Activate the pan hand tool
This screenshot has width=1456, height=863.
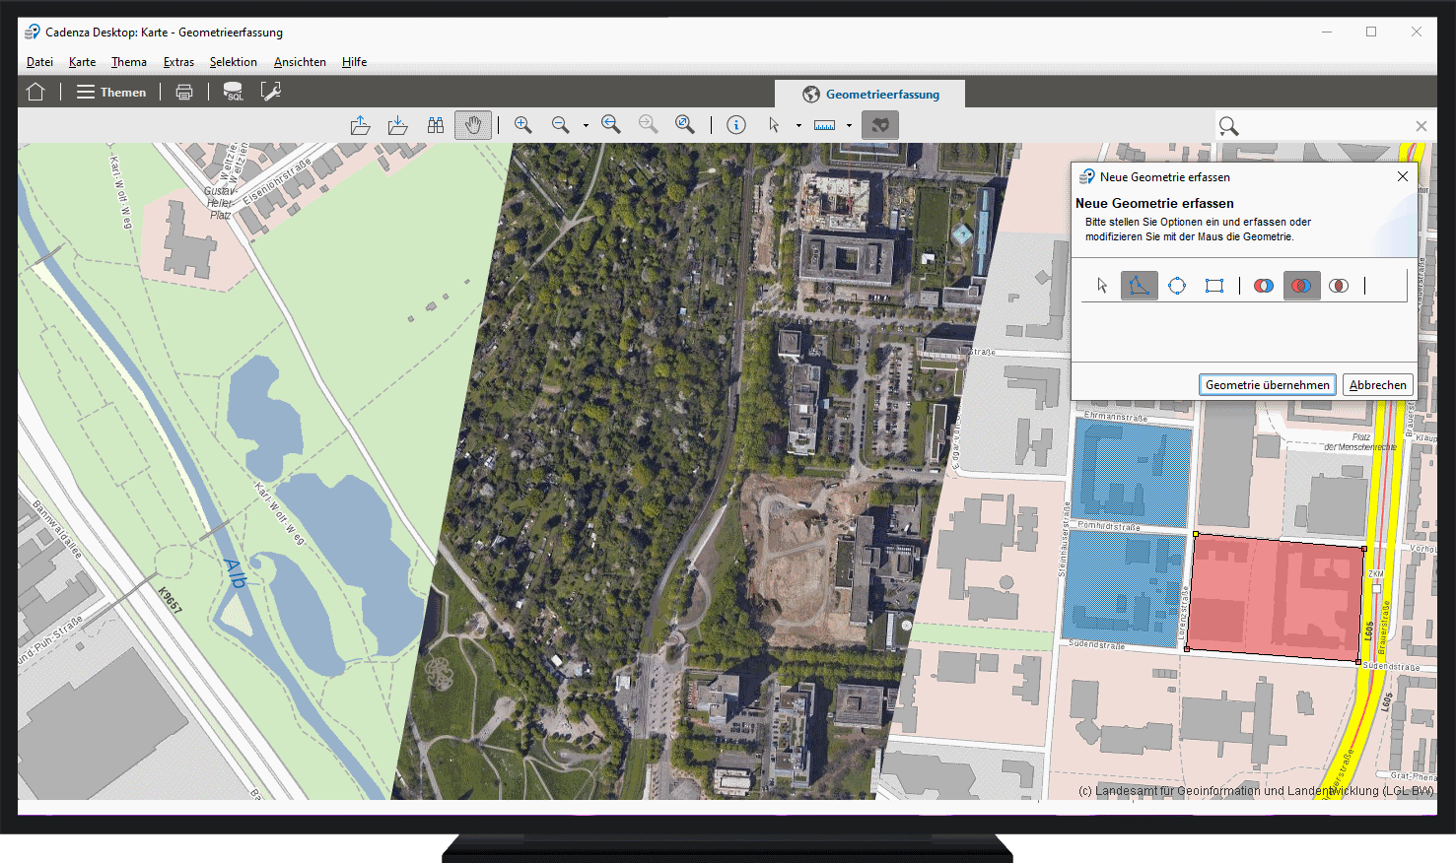(x=473, y=124)
